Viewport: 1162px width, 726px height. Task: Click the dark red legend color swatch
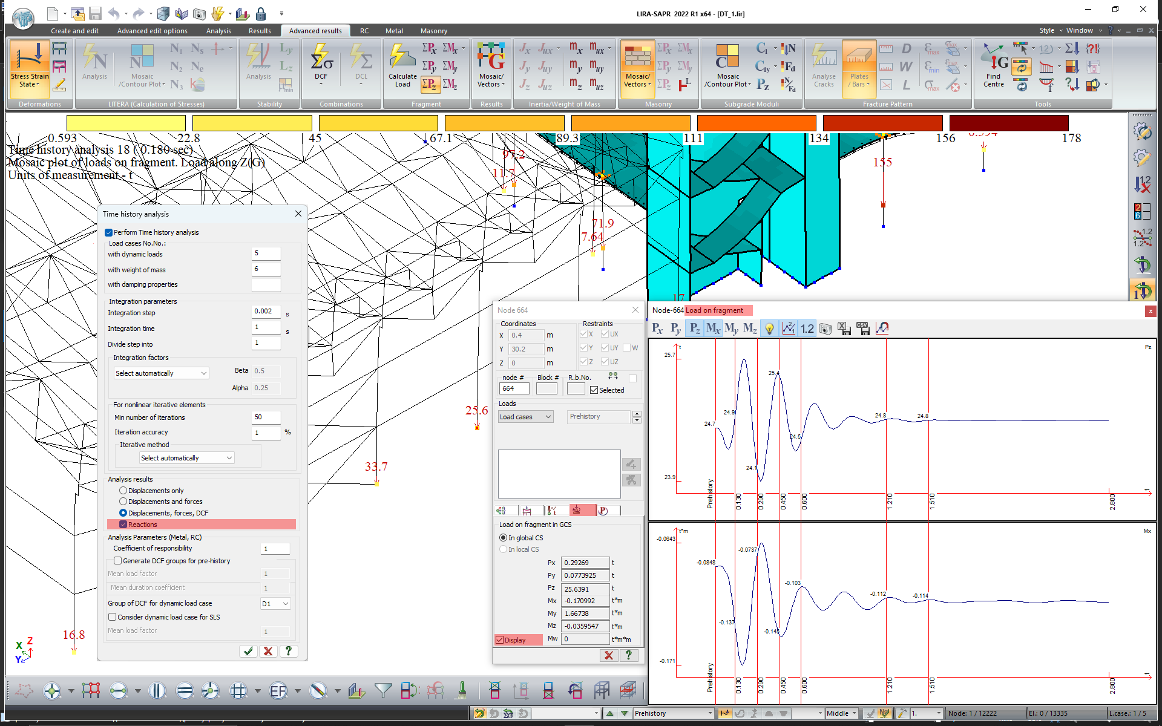coord(1008,123)
